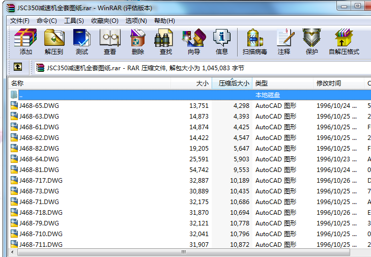Click the Delete (删除) toolbar icon
371x257 pixels.
pyautogui.click(x=137, y=37)
